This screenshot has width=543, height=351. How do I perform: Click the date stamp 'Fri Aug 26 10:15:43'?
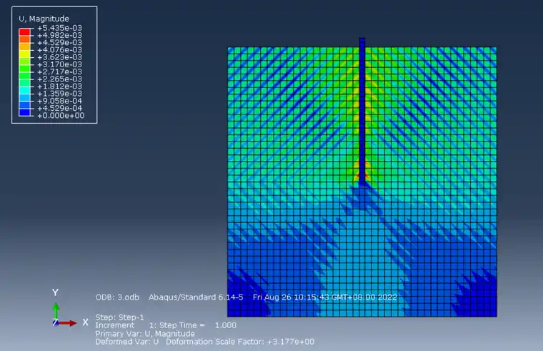coord(292,297)
